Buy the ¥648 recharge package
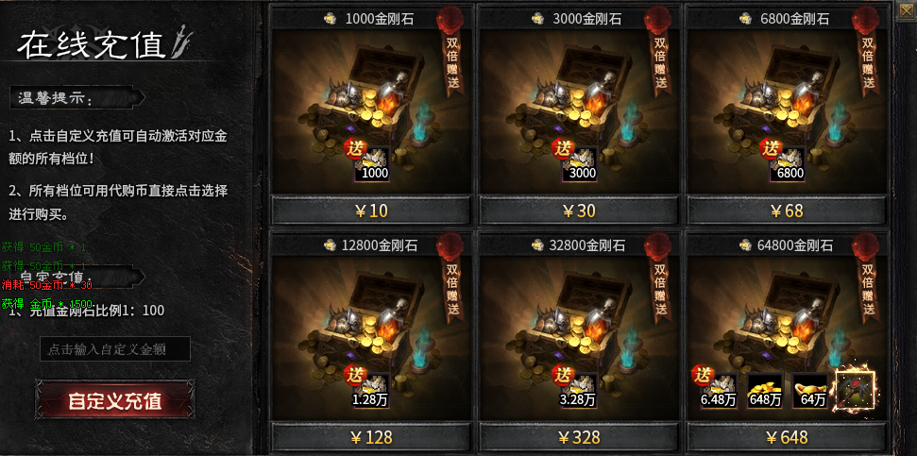The image size is (917, 456). [787, 437]
